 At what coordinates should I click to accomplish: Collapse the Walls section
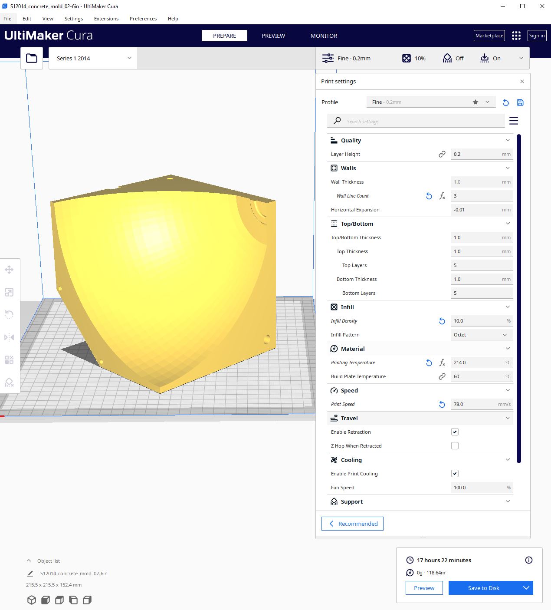click(508, 168)
